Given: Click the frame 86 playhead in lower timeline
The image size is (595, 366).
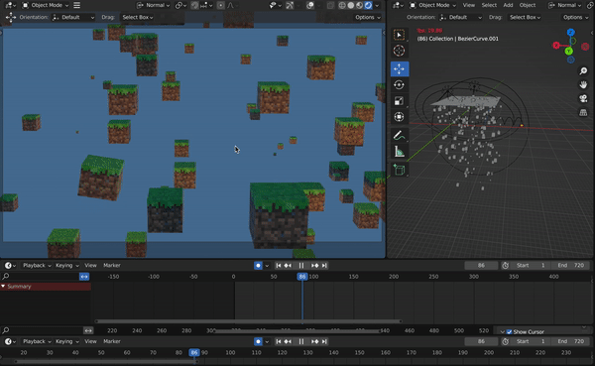Looking at the screenshot, I should (194, 352).
